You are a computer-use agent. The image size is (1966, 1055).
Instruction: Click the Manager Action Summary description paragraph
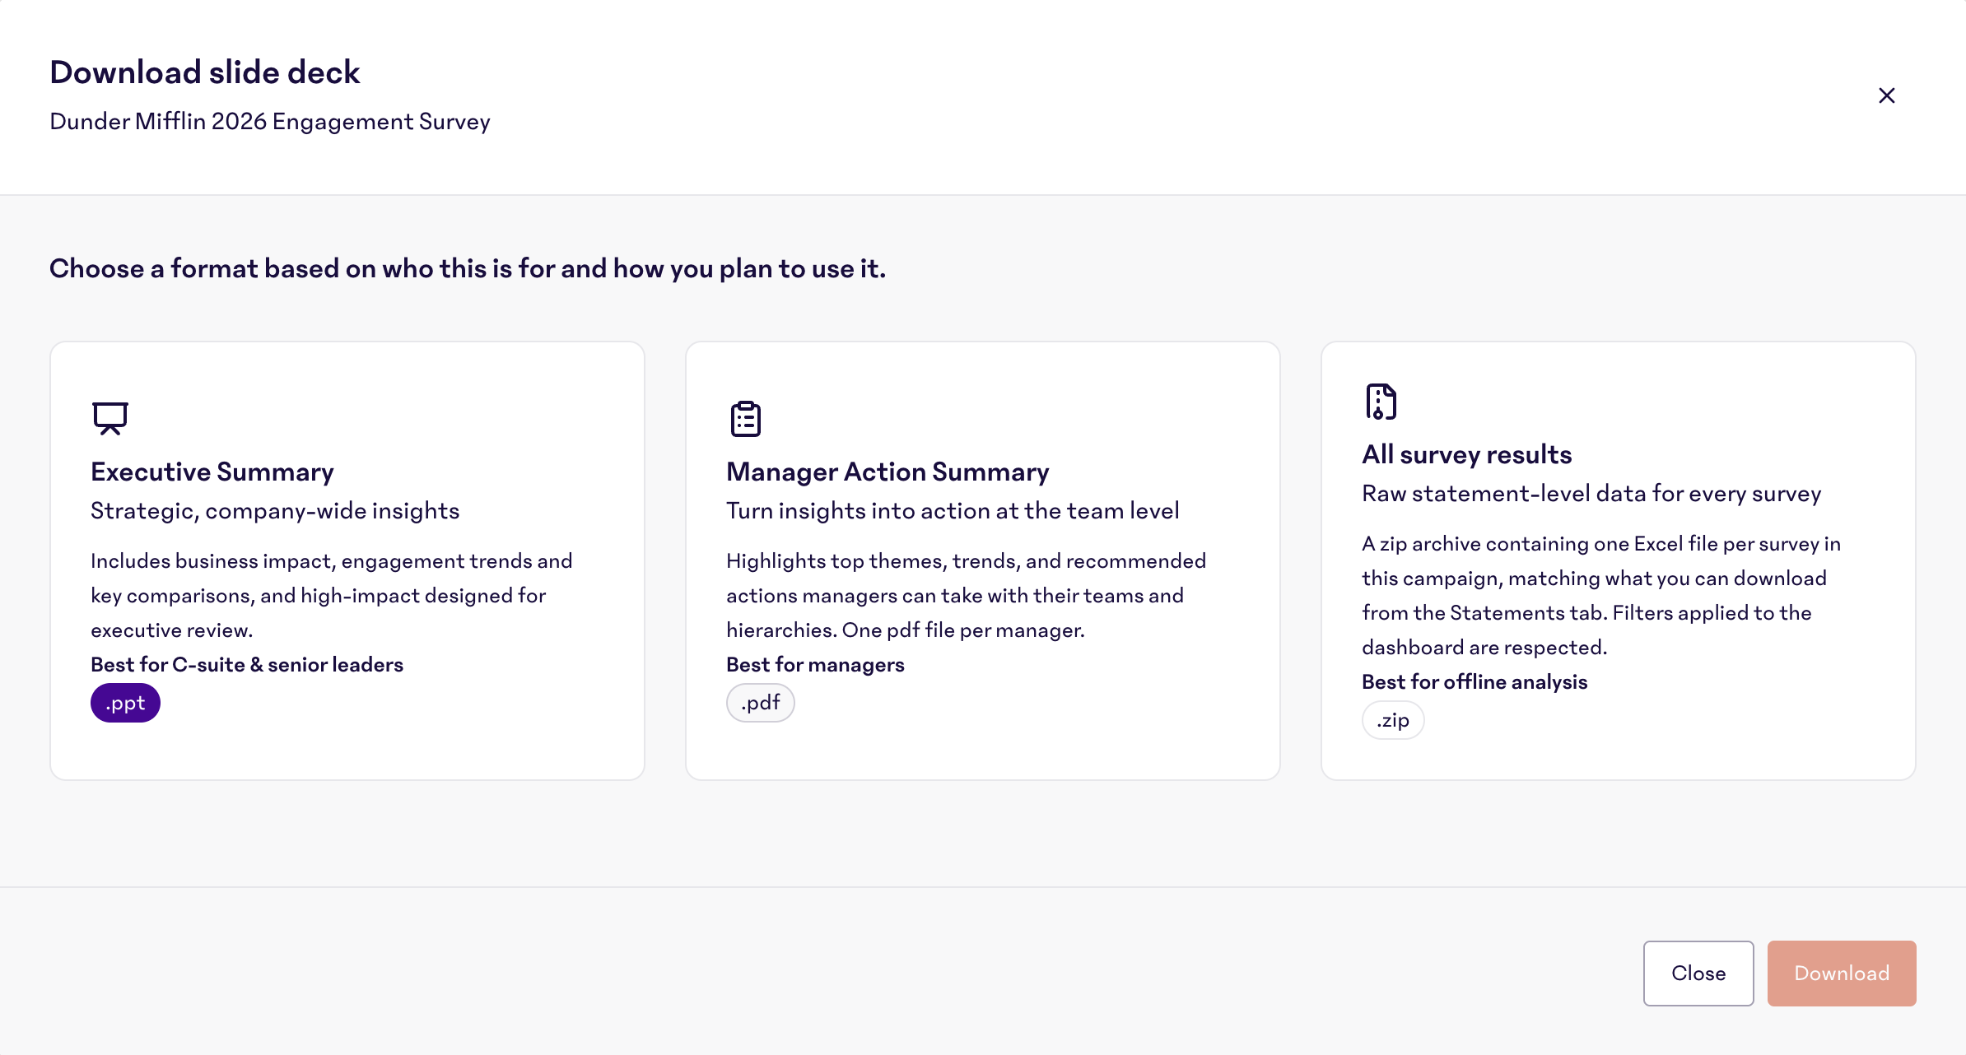(966, 595)
